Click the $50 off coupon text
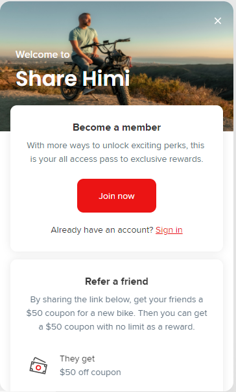This screenshot has width=236, height=392. [x=90, y=372]
